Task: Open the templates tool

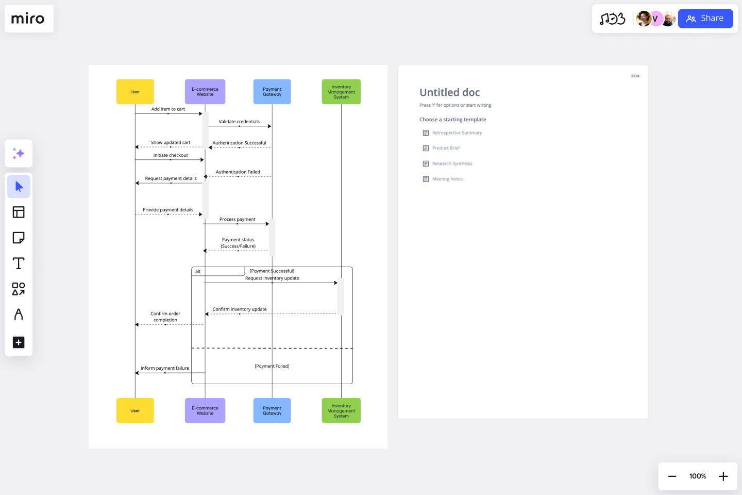Action: point(19,212)
